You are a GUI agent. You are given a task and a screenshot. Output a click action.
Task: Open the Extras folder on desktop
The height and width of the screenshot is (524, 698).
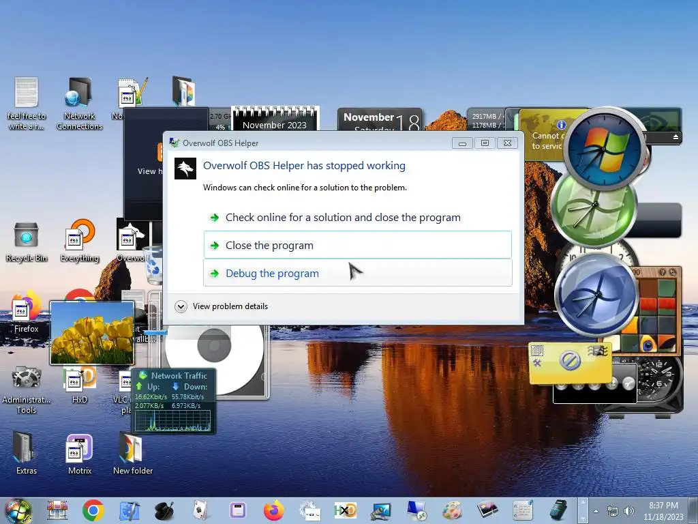tap(27, 453)
